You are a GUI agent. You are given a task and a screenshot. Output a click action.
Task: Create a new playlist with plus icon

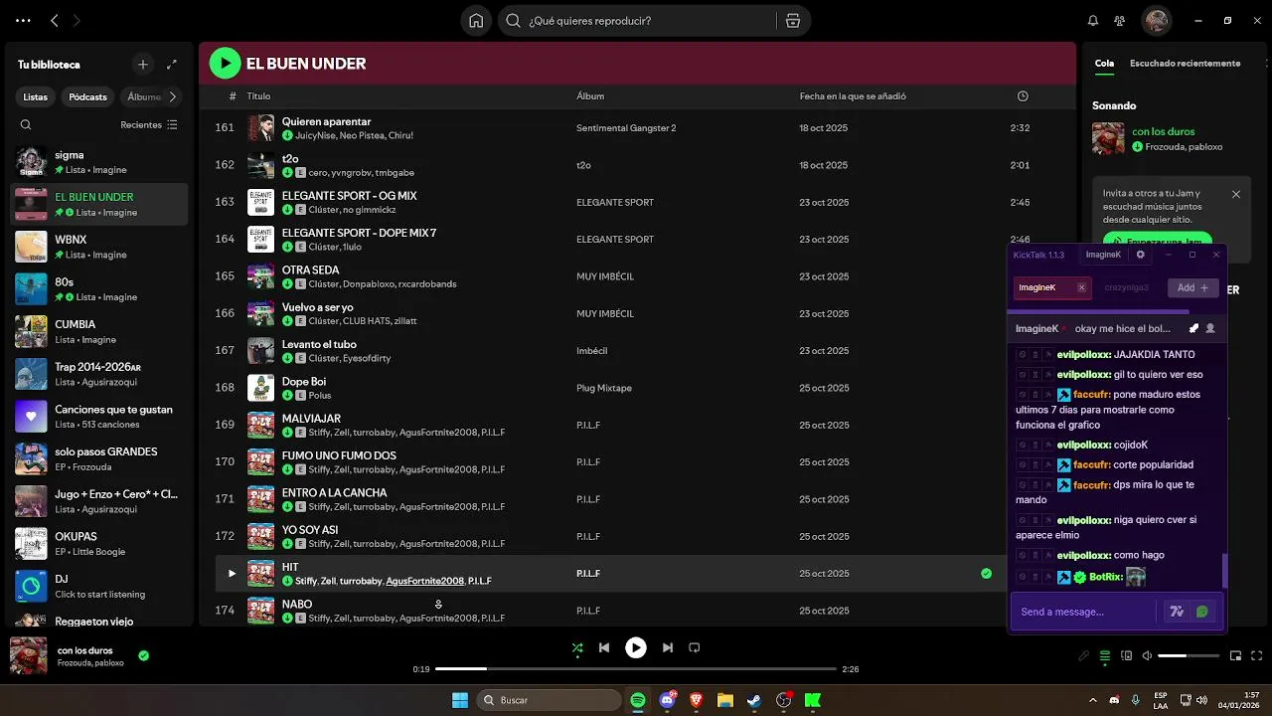click(x=143, y=65)
